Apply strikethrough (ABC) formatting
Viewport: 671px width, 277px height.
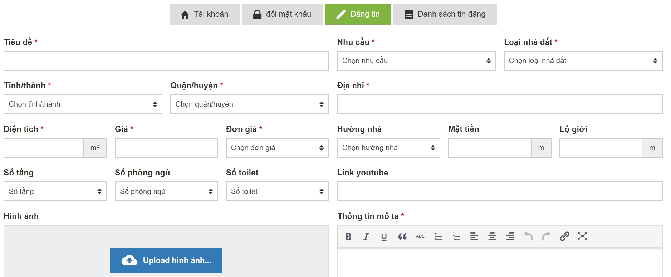[420, 236]
